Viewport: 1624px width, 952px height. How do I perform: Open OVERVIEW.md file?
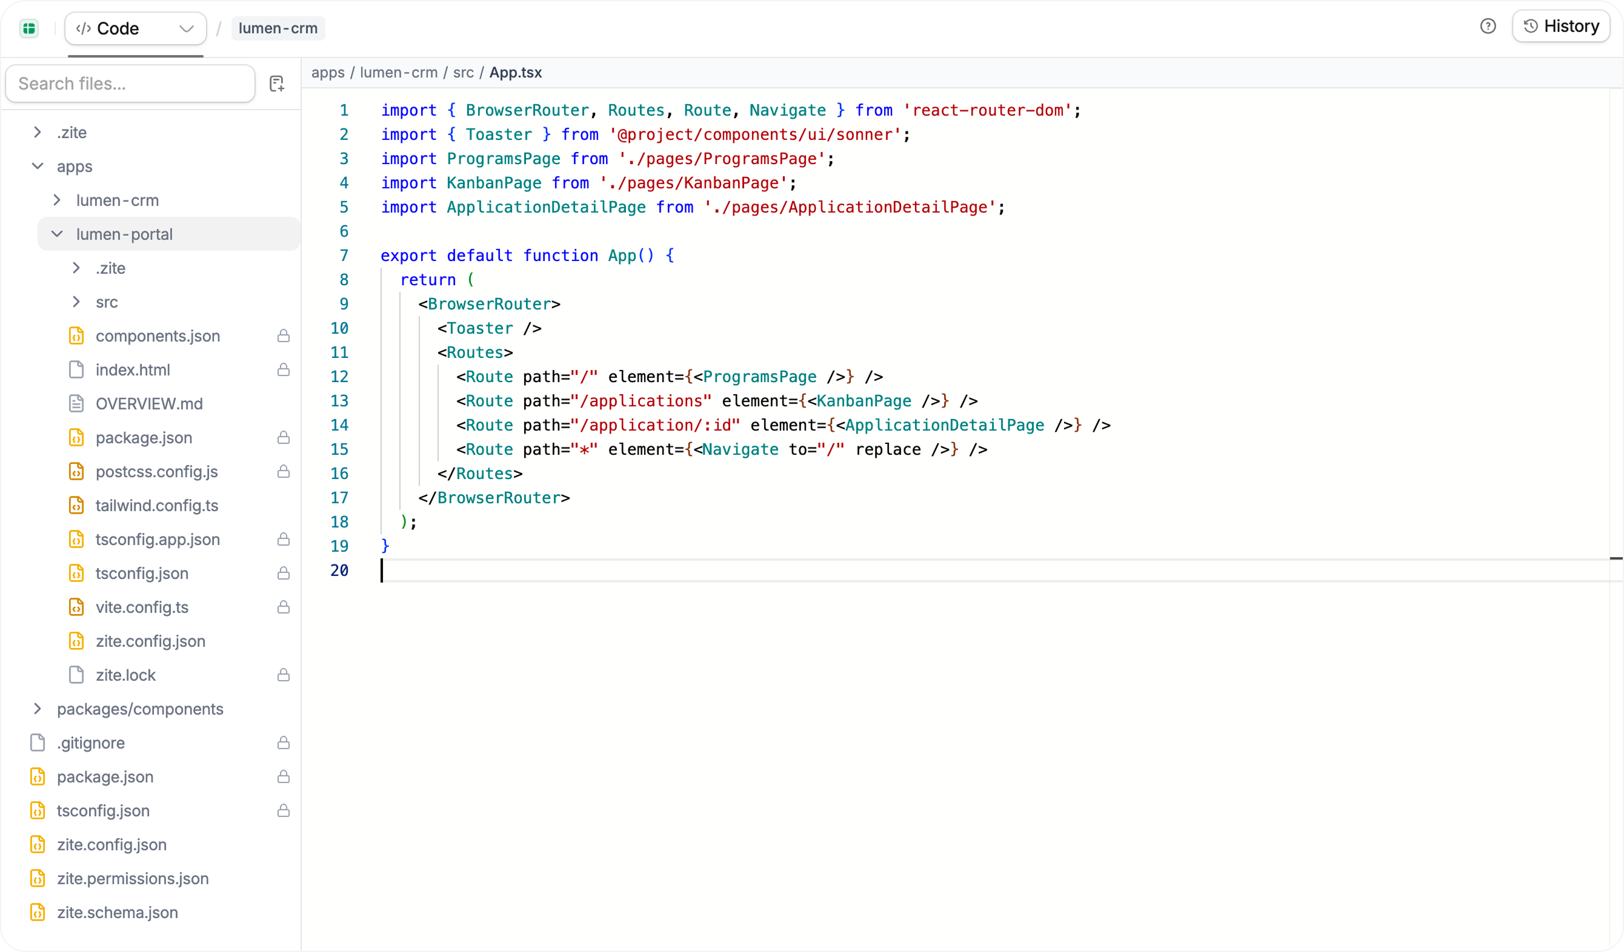(x=149, y=404)
